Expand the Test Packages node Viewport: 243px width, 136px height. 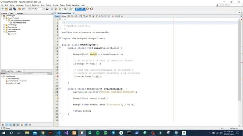[x=4, y=25]
